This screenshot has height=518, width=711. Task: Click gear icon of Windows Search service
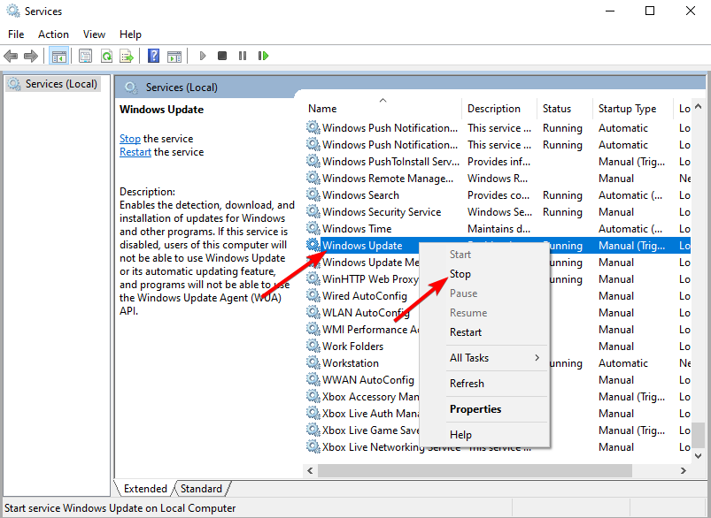point(313,194)
